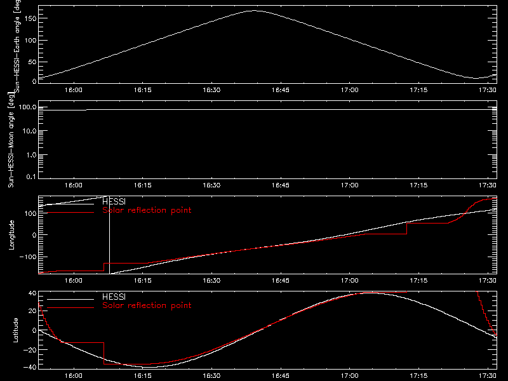The image size is (508, 381).
Task: Select Solar reflection point legend in Latitude plot
Action: (x=147, y=305)
